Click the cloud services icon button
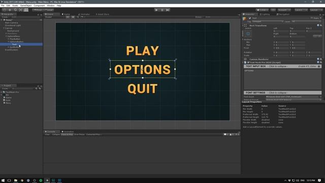 tap(273, 10)
